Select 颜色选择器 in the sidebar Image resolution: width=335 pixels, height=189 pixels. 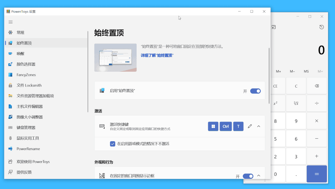pyautogui.click(x=46, y=64)
